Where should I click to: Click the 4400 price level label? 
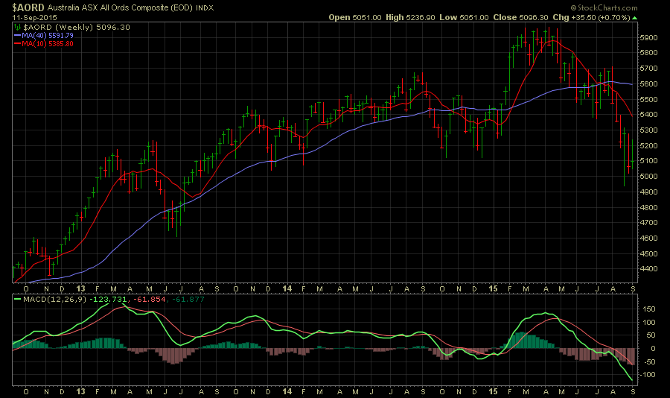(648, 268)
